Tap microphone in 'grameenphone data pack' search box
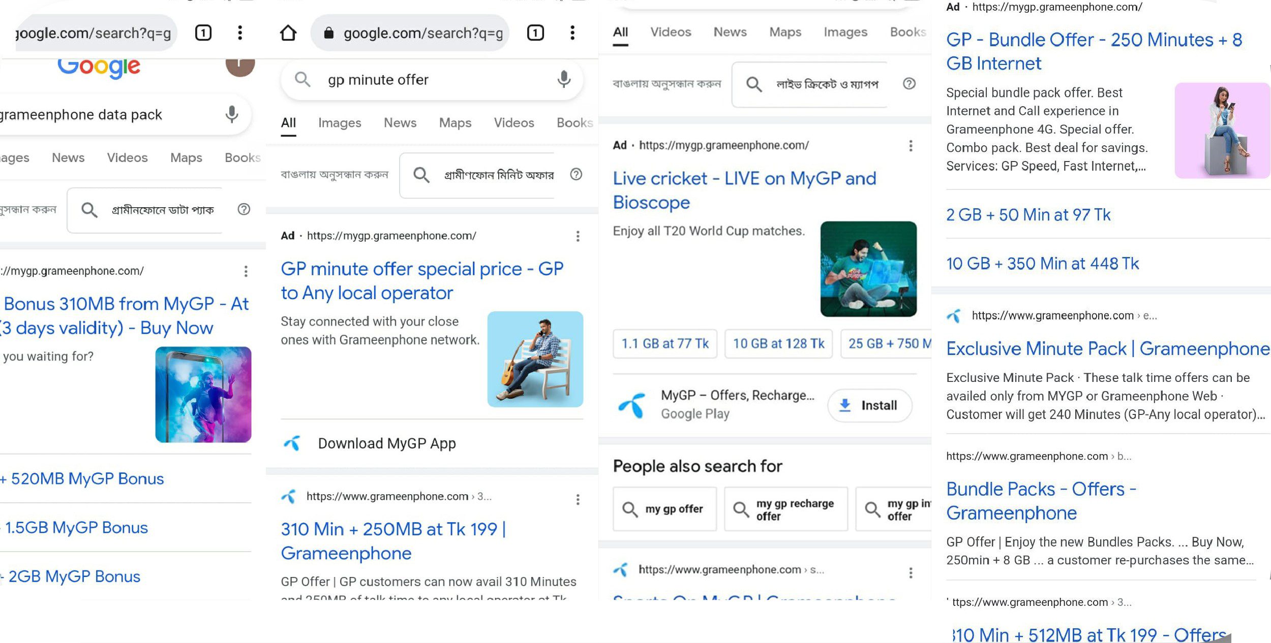 pyautogui.click(x=232, y=114)
